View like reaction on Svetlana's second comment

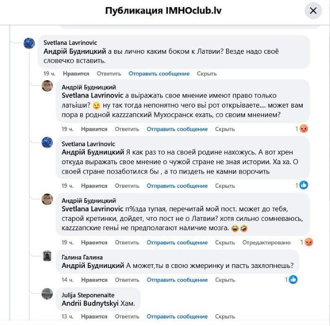click(304, 185)
